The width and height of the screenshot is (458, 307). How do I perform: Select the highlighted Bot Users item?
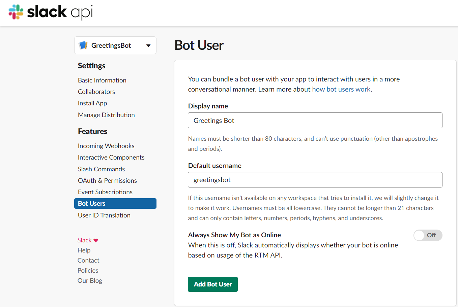[115, 203]
